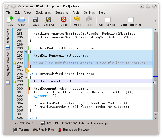Split the view horizontally
Screen dimensions: 162x138
[x=131, y=19]
